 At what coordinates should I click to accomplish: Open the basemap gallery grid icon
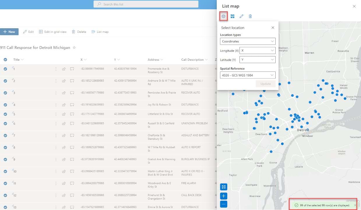[x=233, y=16]
